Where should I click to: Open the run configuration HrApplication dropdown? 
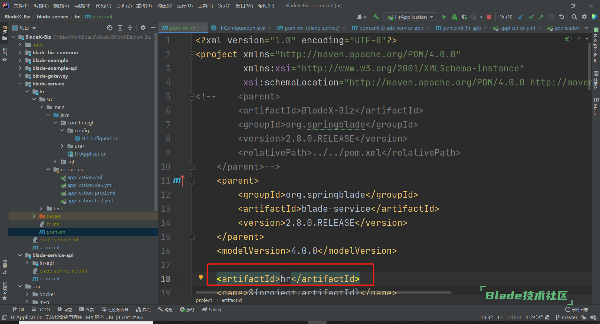coord(410,17)
